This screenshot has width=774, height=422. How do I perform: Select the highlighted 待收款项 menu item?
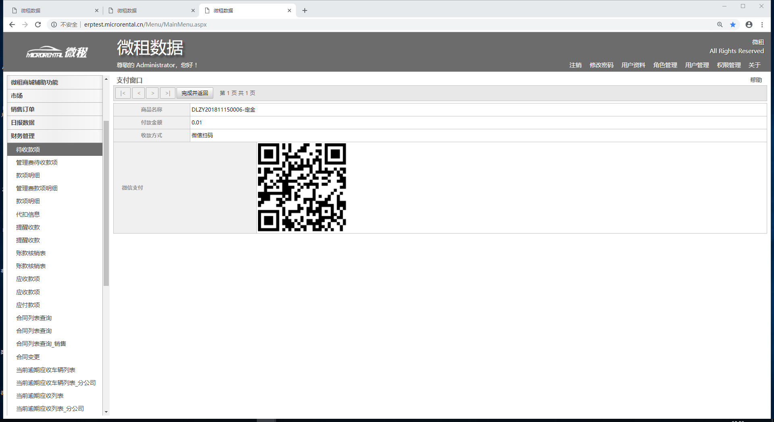[x=55, y=149]
